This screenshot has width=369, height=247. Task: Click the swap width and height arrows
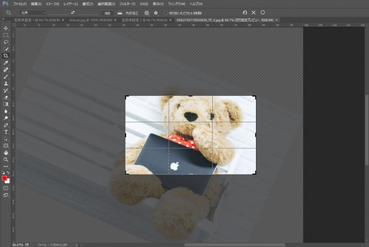point(73,12)
